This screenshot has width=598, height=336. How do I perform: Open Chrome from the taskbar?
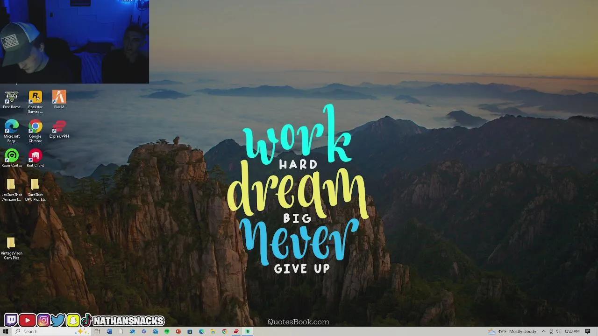tap(224, 331)
